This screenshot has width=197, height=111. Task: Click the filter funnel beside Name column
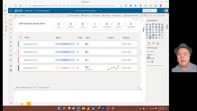pyautogui.click(x=21, y=37)
